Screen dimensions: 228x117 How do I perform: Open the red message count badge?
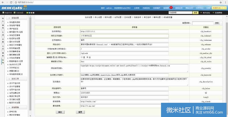click(x=171, y=8)
